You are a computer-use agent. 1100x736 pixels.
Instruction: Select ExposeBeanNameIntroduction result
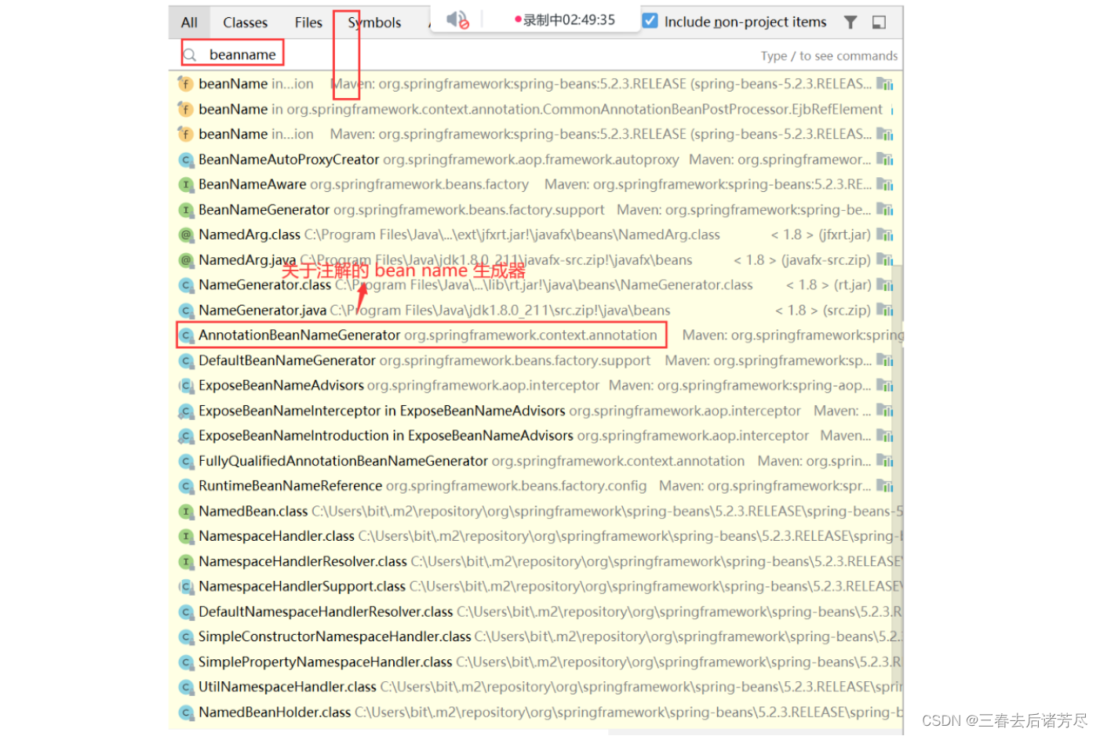537,435
